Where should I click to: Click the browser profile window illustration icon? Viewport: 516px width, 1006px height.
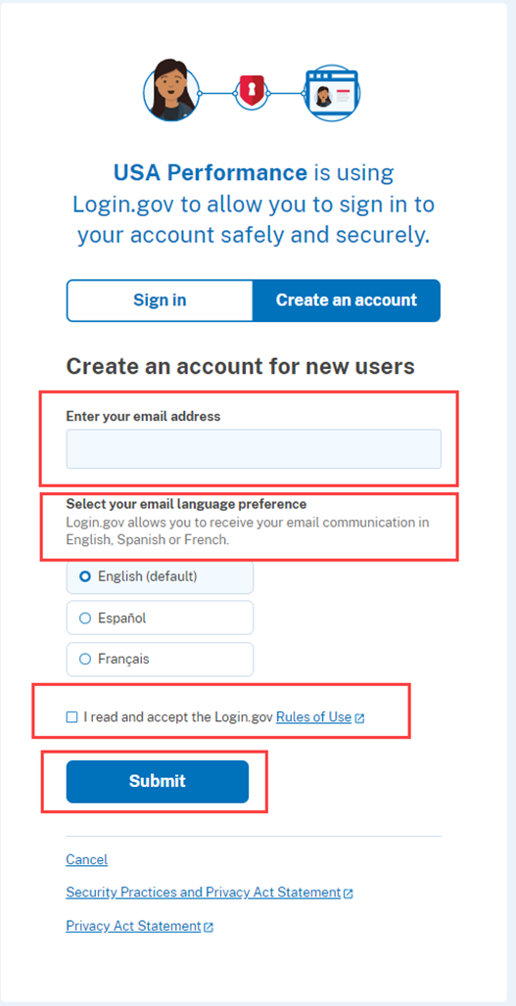[x=332, y=94]
